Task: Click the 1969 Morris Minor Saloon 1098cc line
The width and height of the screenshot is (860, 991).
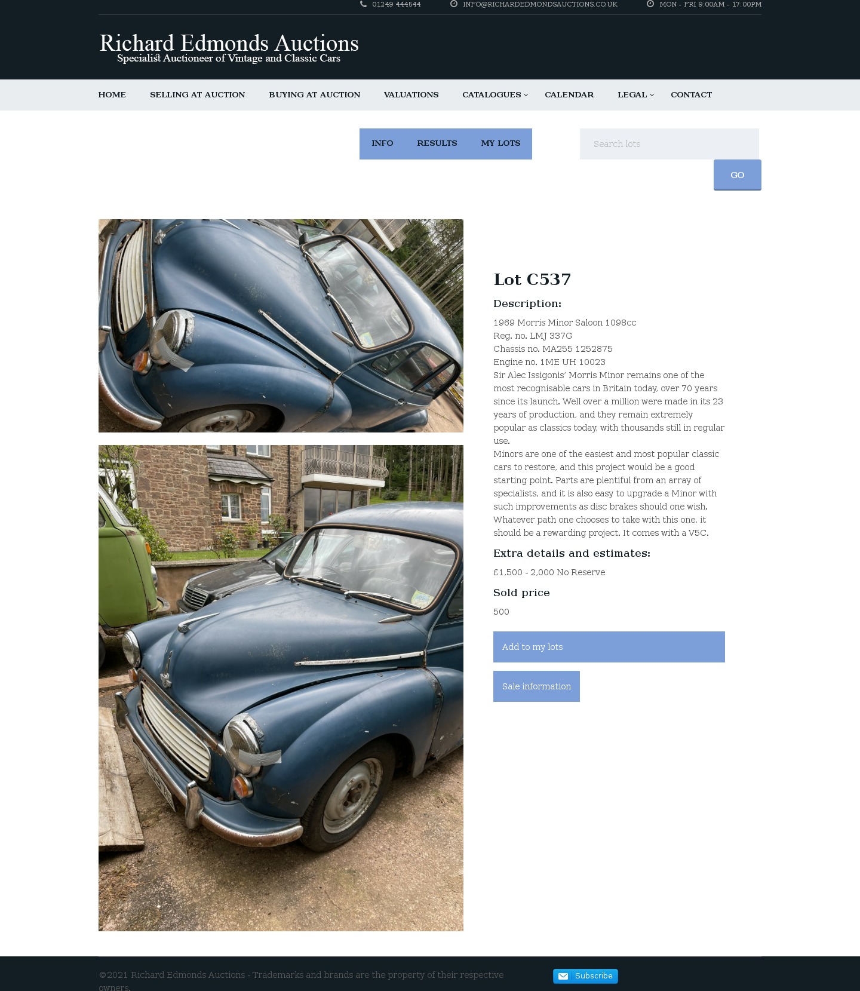Action: (565, 323)
